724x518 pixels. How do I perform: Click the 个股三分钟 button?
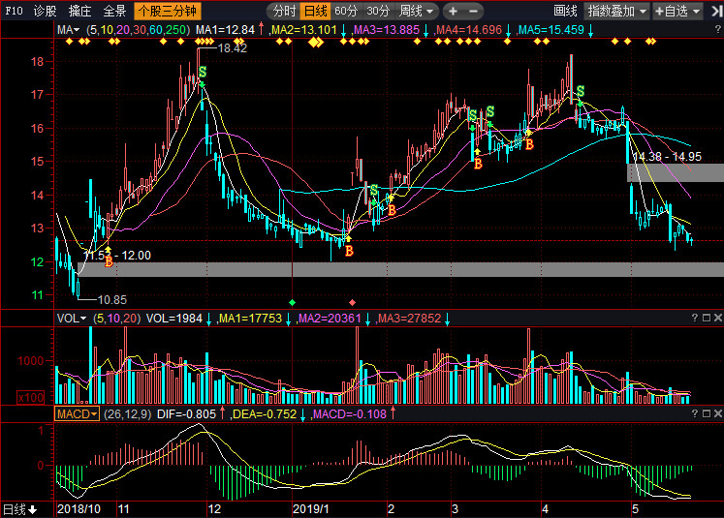168,11
